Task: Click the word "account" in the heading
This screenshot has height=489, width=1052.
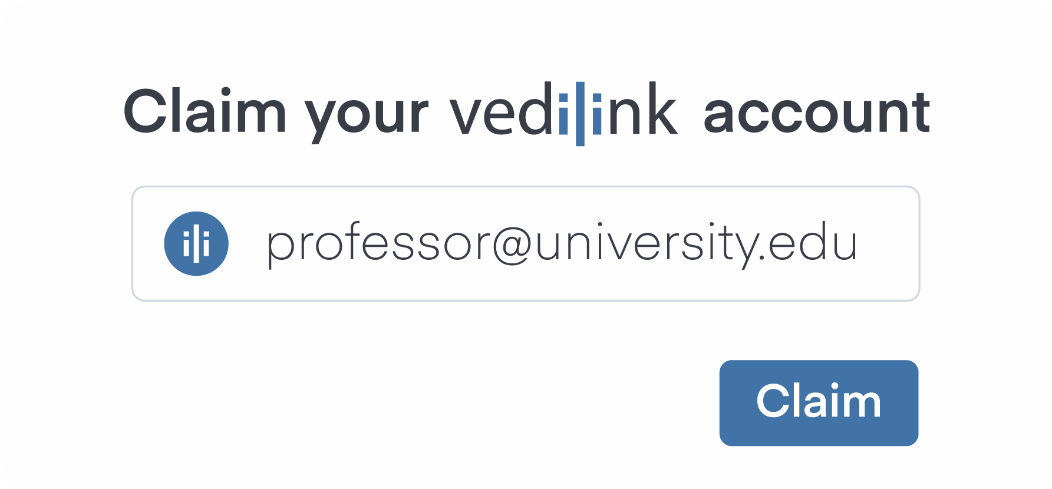Action: (x=817, y=113)
